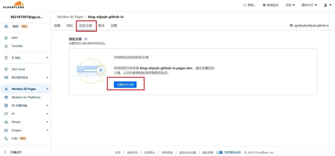This screenshot has width=335, height=156.
Task: Click the 转到 search field
Action: point(250,5)
